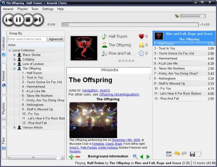This screenshot has width=217, height=167.
Task: Expand the Love of Lesbian artist node
Action: 14,64
